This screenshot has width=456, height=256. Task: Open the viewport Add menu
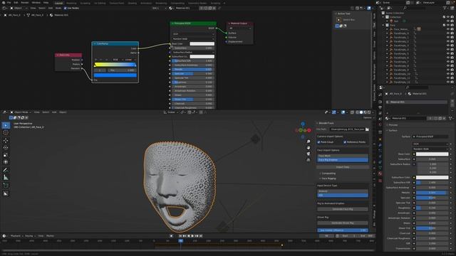[54, 112]
